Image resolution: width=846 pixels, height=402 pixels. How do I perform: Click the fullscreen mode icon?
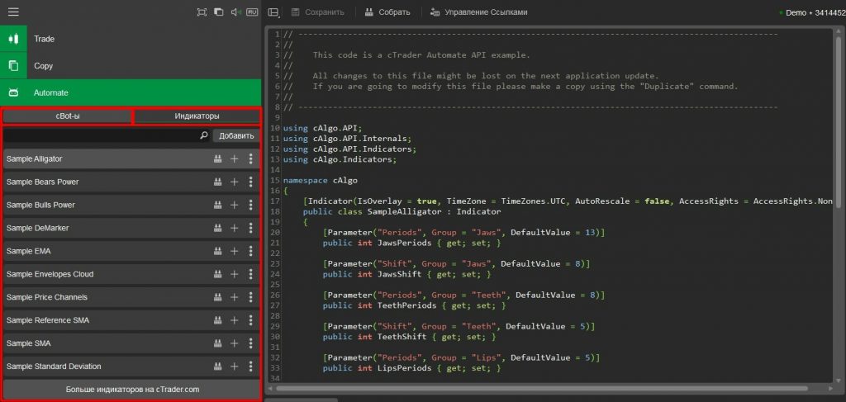click(x=202, y=12)
